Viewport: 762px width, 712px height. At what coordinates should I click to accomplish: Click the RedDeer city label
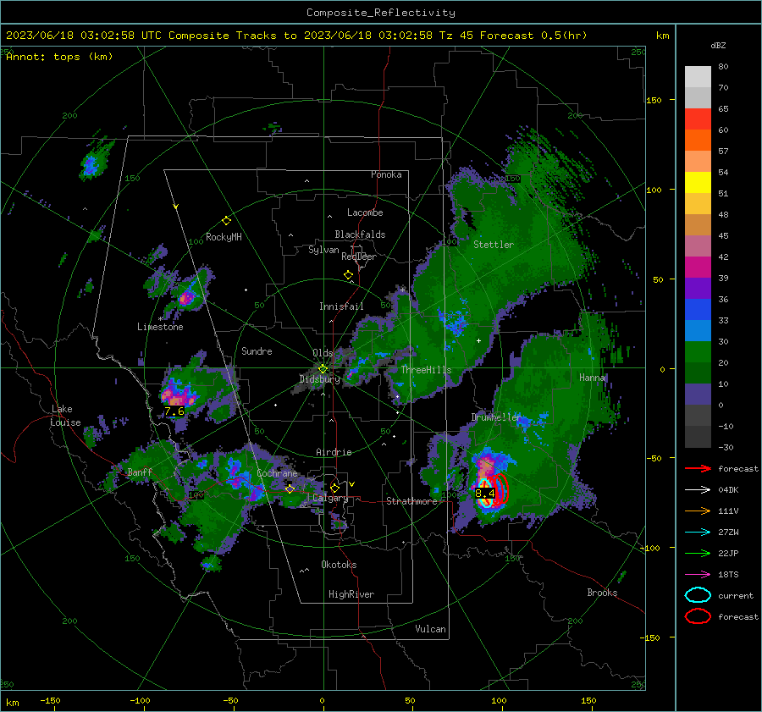359,257
